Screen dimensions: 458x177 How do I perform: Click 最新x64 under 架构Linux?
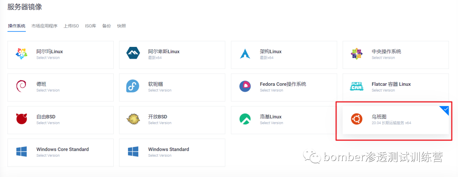267,57
